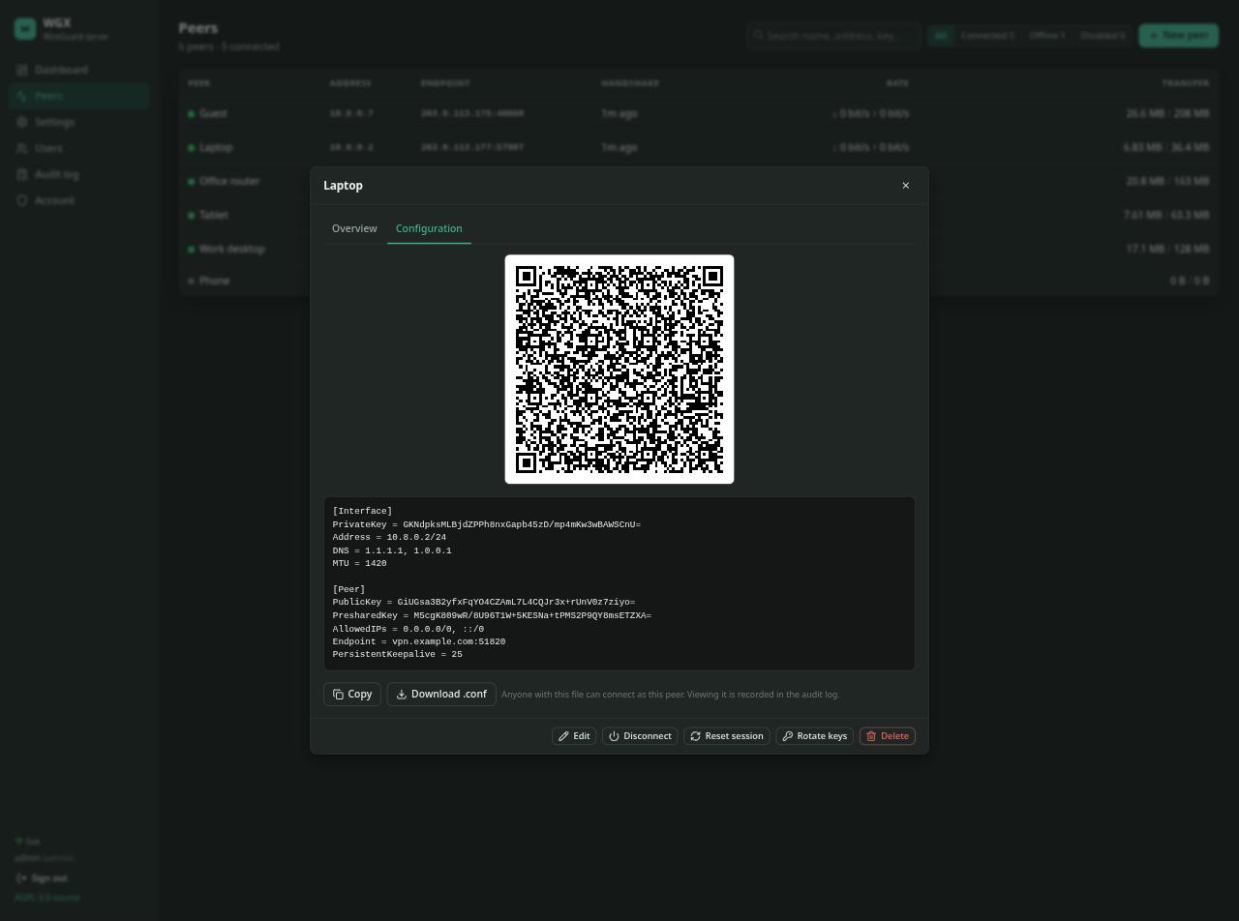
Task: Click the PersistentKeepalive = 25 line
Action: [397, 654]
